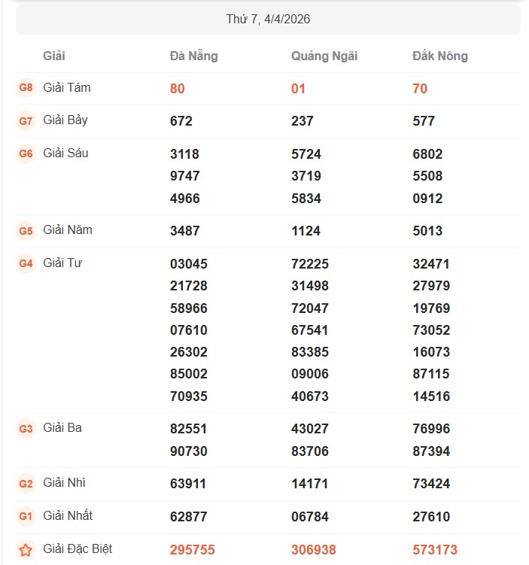Click the G2 prize badge icon
Screen dimensions: 529x565
pos(26,484)
